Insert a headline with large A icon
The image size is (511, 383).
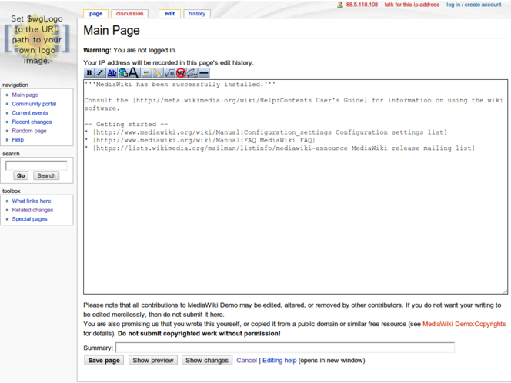tap(134, 73)
